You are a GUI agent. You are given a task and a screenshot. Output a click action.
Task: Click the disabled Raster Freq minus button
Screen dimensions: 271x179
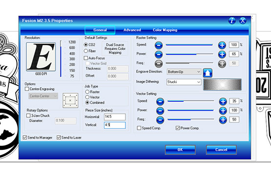click(x=159, y=64)
